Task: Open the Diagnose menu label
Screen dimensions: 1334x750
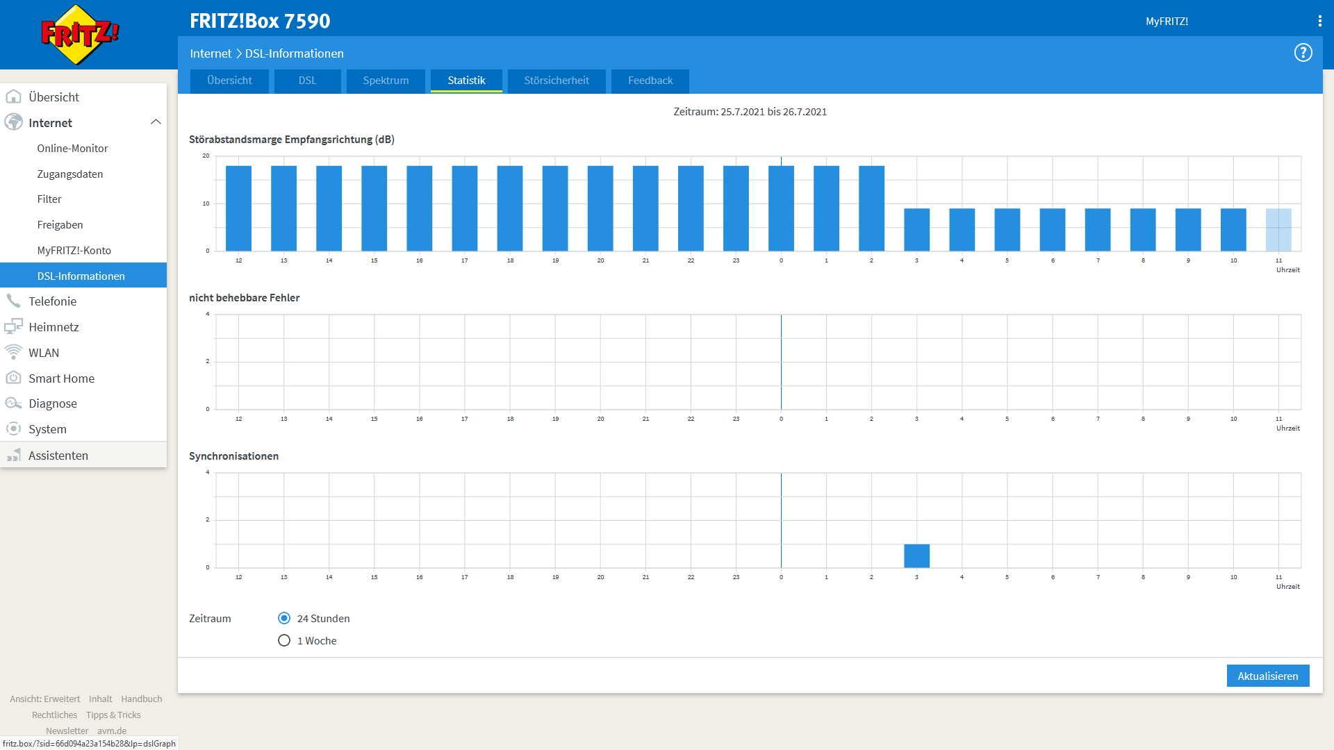Action: pyautogui.click(x=53, y=403)
